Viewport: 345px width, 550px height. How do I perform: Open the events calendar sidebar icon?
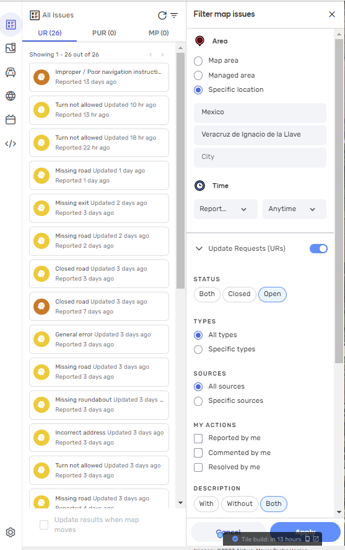11,120
